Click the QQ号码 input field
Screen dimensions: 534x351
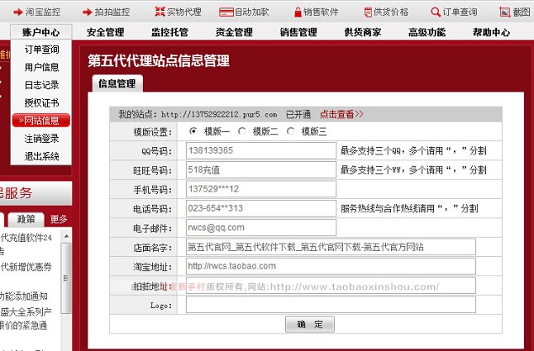260,151
